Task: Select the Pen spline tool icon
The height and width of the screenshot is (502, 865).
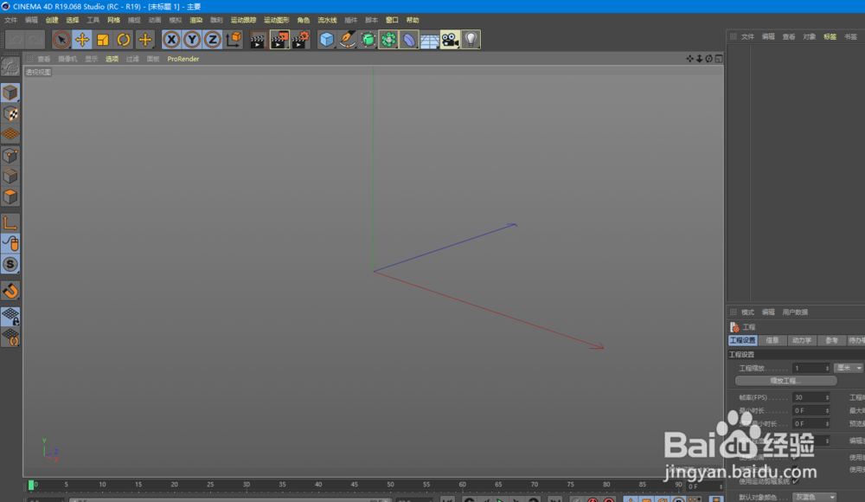Action: coord(346,39)
